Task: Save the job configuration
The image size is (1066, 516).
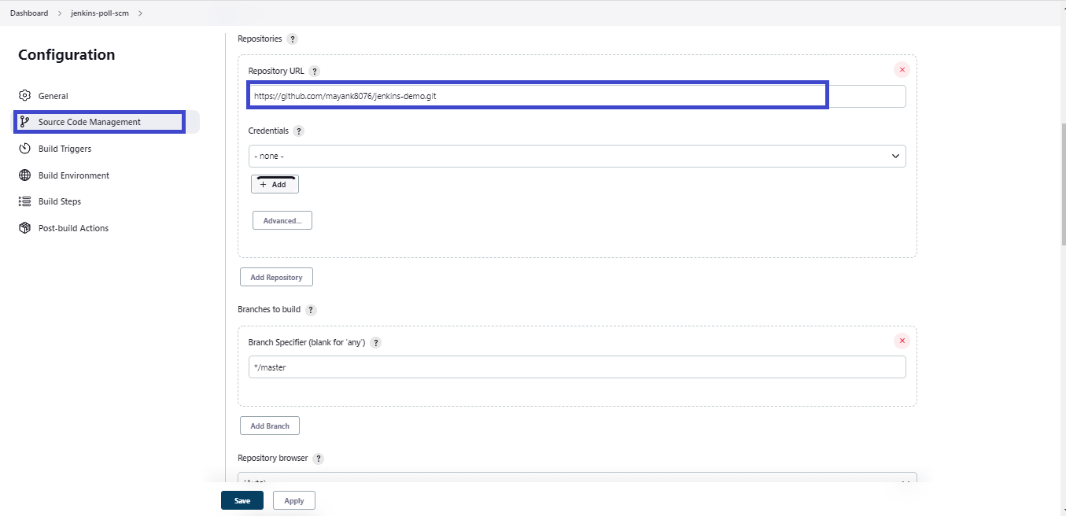Action: [242, 500]
